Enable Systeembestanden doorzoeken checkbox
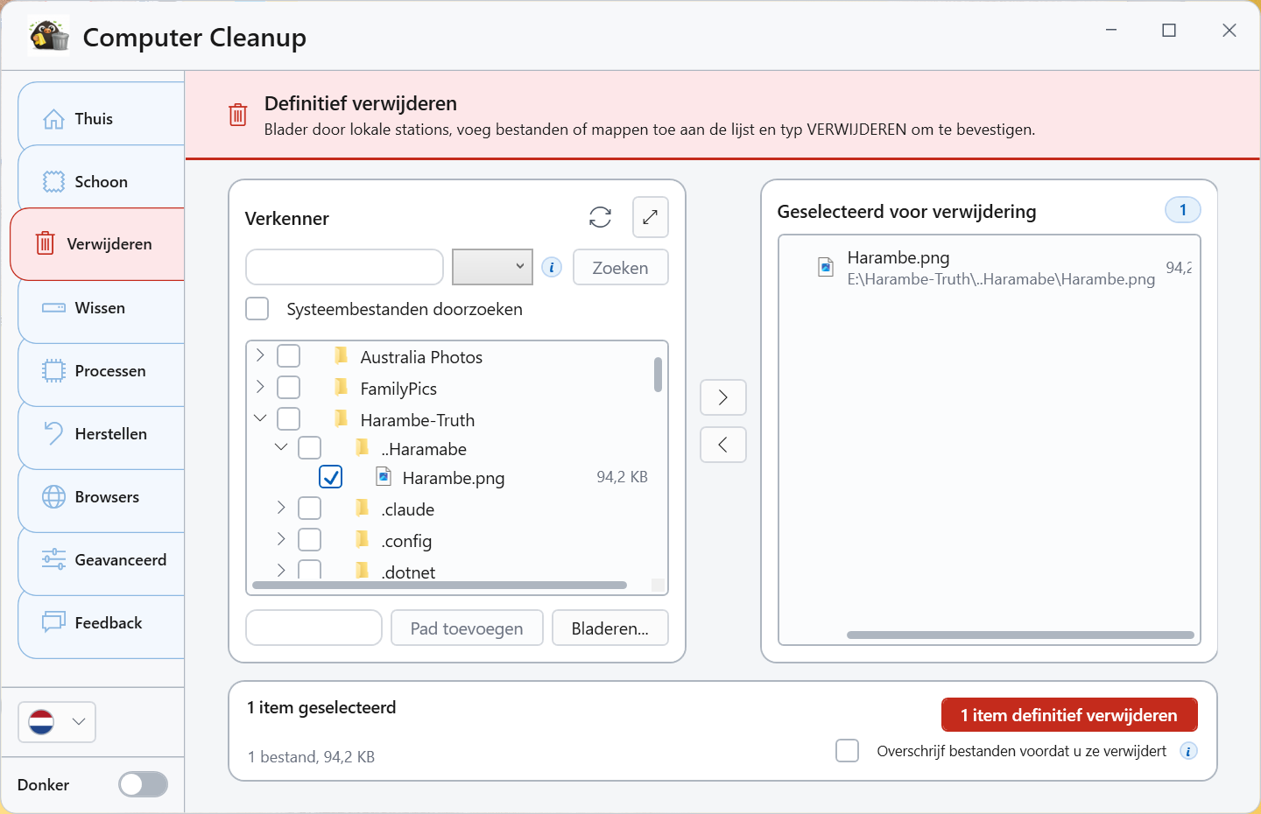The height and width of the screenshot is (814, 1261). [257, 309]
